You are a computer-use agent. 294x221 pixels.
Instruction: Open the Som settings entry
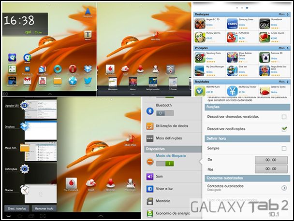point(160,176)
